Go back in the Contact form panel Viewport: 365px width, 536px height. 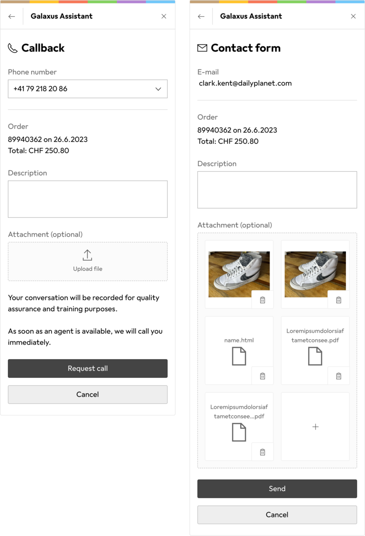(201, 16)
